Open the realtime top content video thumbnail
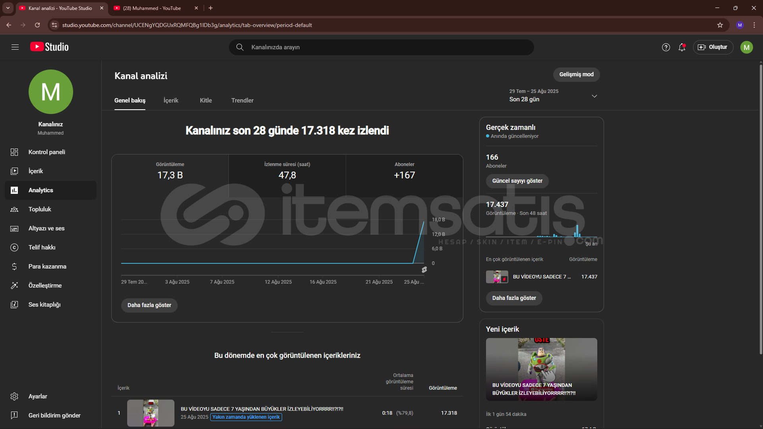The image size is (763, 429). click(497, 277)
